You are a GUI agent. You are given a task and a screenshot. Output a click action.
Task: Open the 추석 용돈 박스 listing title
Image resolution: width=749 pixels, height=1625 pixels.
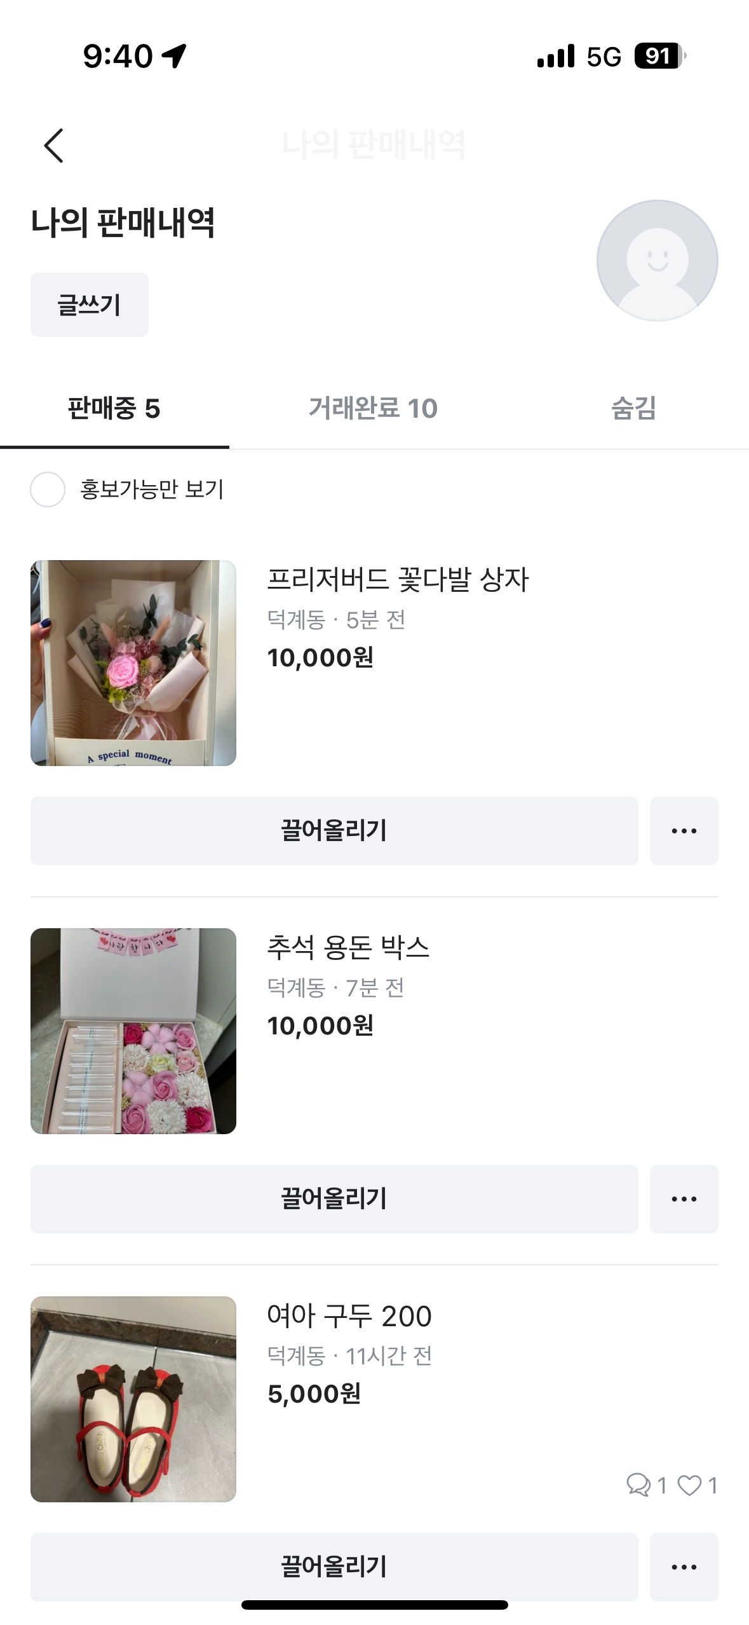pos(348,947)
